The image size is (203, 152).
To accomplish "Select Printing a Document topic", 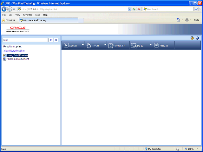I will click(x=18, y=59).
